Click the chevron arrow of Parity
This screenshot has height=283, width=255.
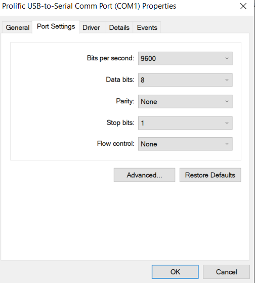227,102
